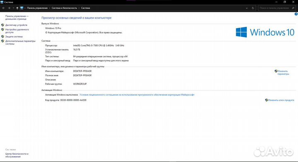The width and height of the screenshot is (298, 162).
Task: Restore down the Система window
Action: pyautogui.click(x=285, y=2)
